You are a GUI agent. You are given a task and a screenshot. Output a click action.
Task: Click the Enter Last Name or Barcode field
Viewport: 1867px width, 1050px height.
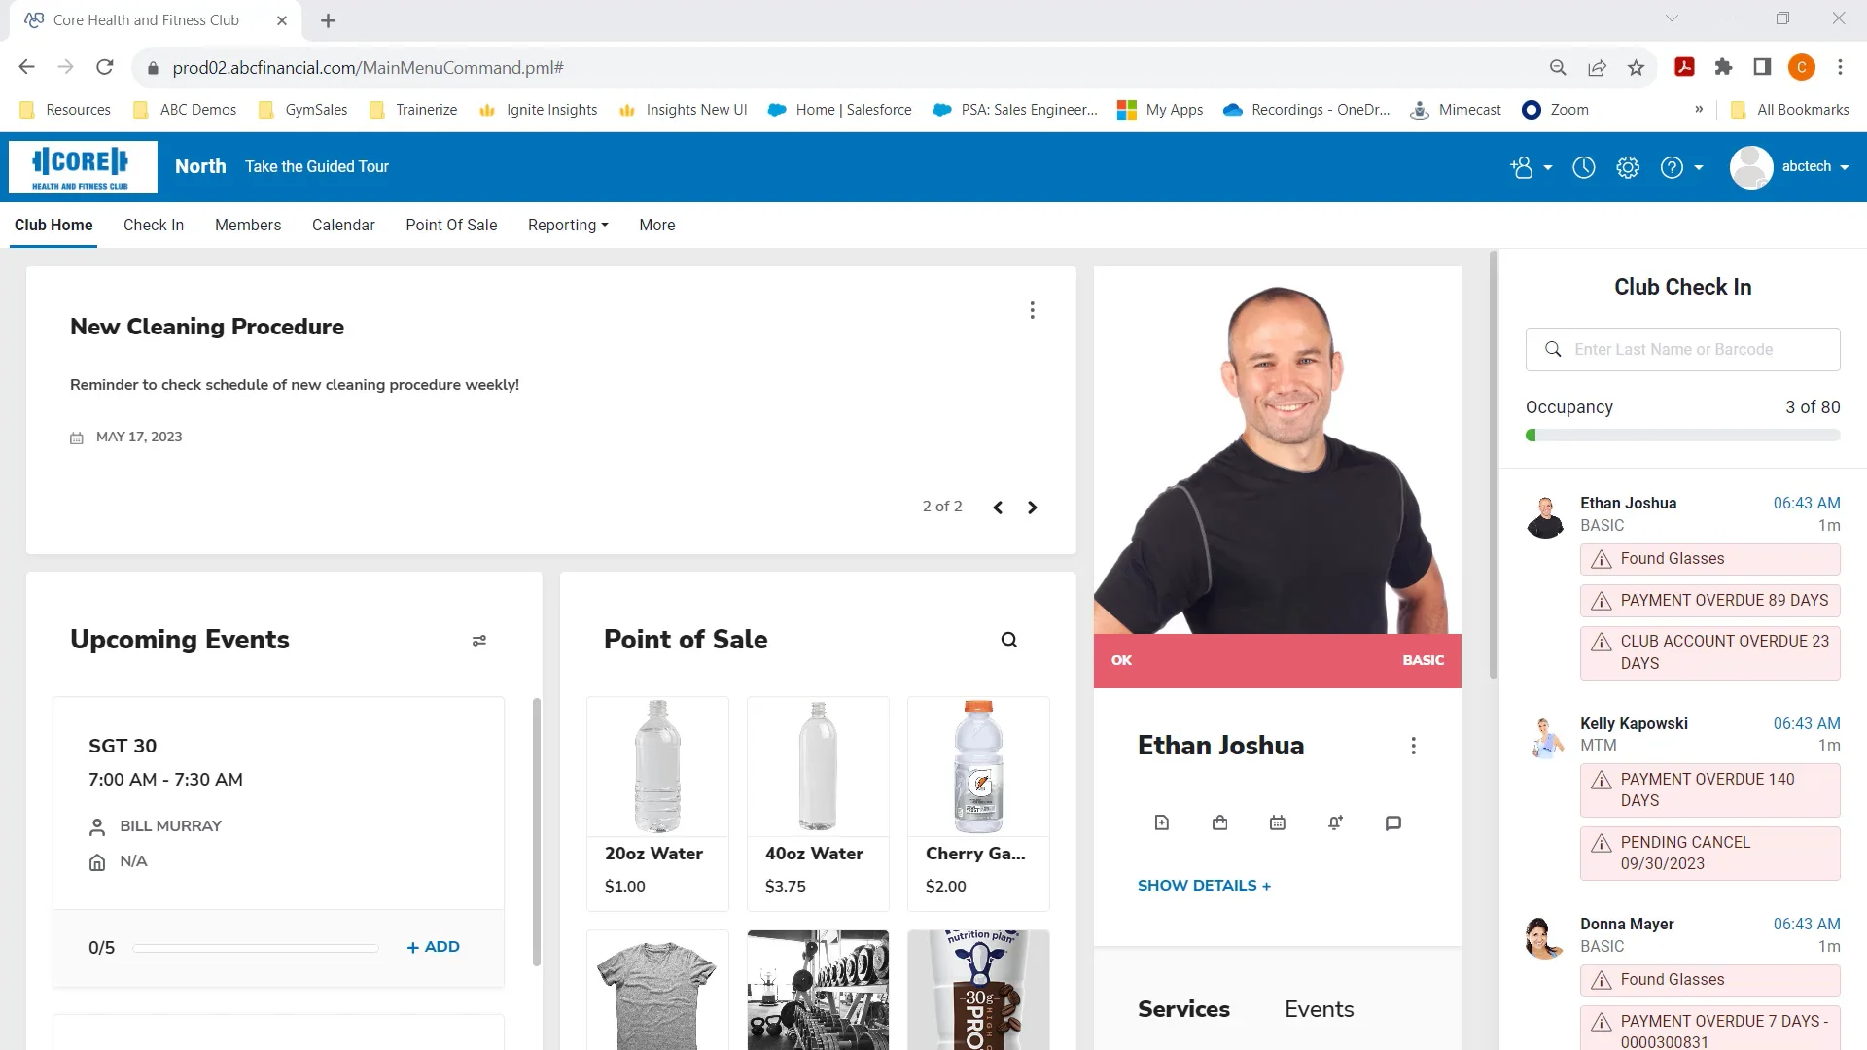pyautogui.click(x=1692, y=349)
